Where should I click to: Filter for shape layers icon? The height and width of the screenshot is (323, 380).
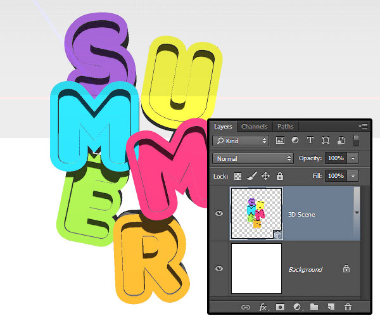click(x=326, y=141)
